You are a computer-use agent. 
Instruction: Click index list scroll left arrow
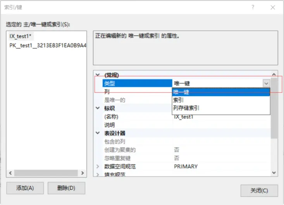pyautogui.click(x=10, y=173)
